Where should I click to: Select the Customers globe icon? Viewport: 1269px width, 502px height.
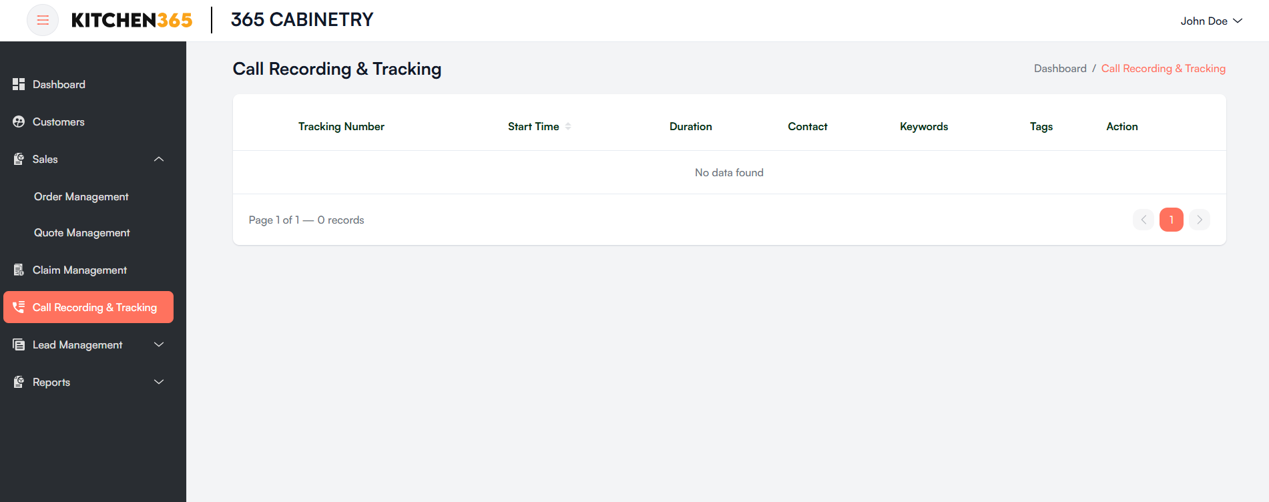pos(18,121)
